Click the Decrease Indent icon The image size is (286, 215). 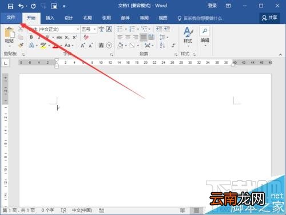[x=159, y=29]
